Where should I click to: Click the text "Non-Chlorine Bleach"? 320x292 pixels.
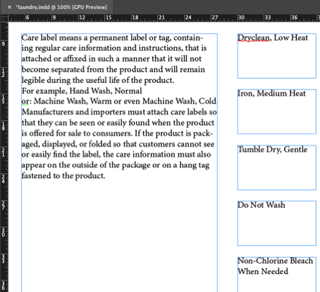(x=275, y=260)
